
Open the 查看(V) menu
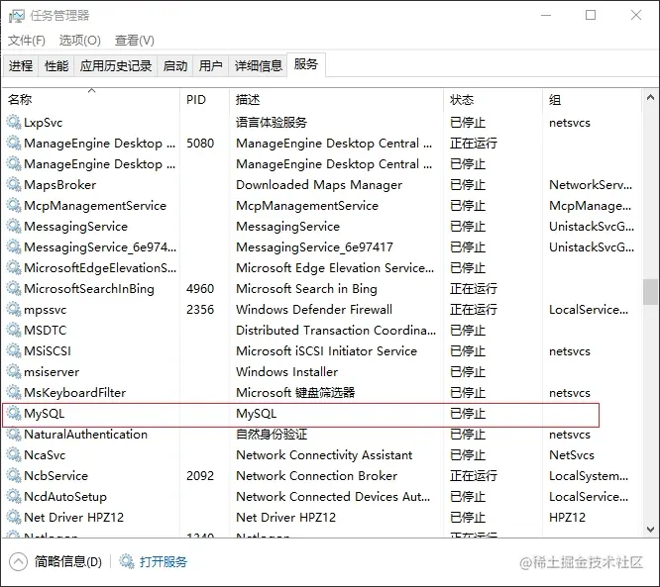coord(135,41)
